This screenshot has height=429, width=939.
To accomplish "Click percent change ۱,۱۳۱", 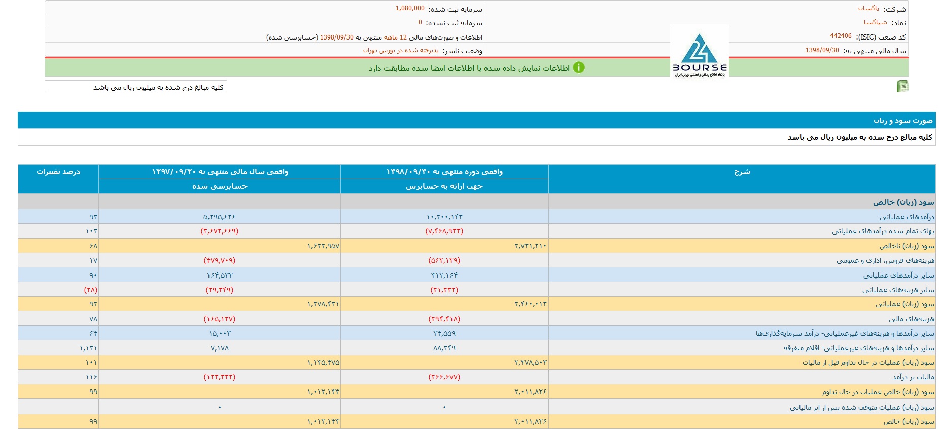I will (88, 348).
